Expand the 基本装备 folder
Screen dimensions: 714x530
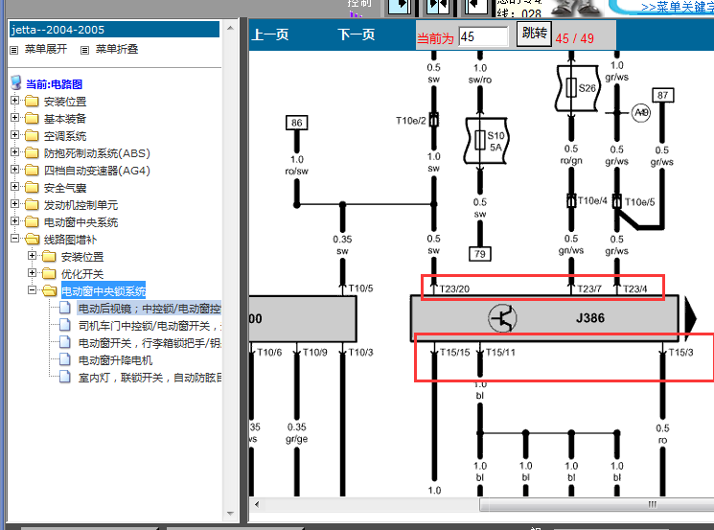pos(14,118)
